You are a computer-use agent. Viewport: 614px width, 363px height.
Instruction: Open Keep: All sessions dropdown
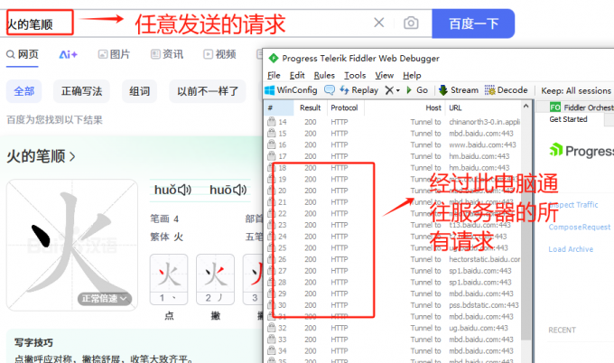[x=576, y=91]
